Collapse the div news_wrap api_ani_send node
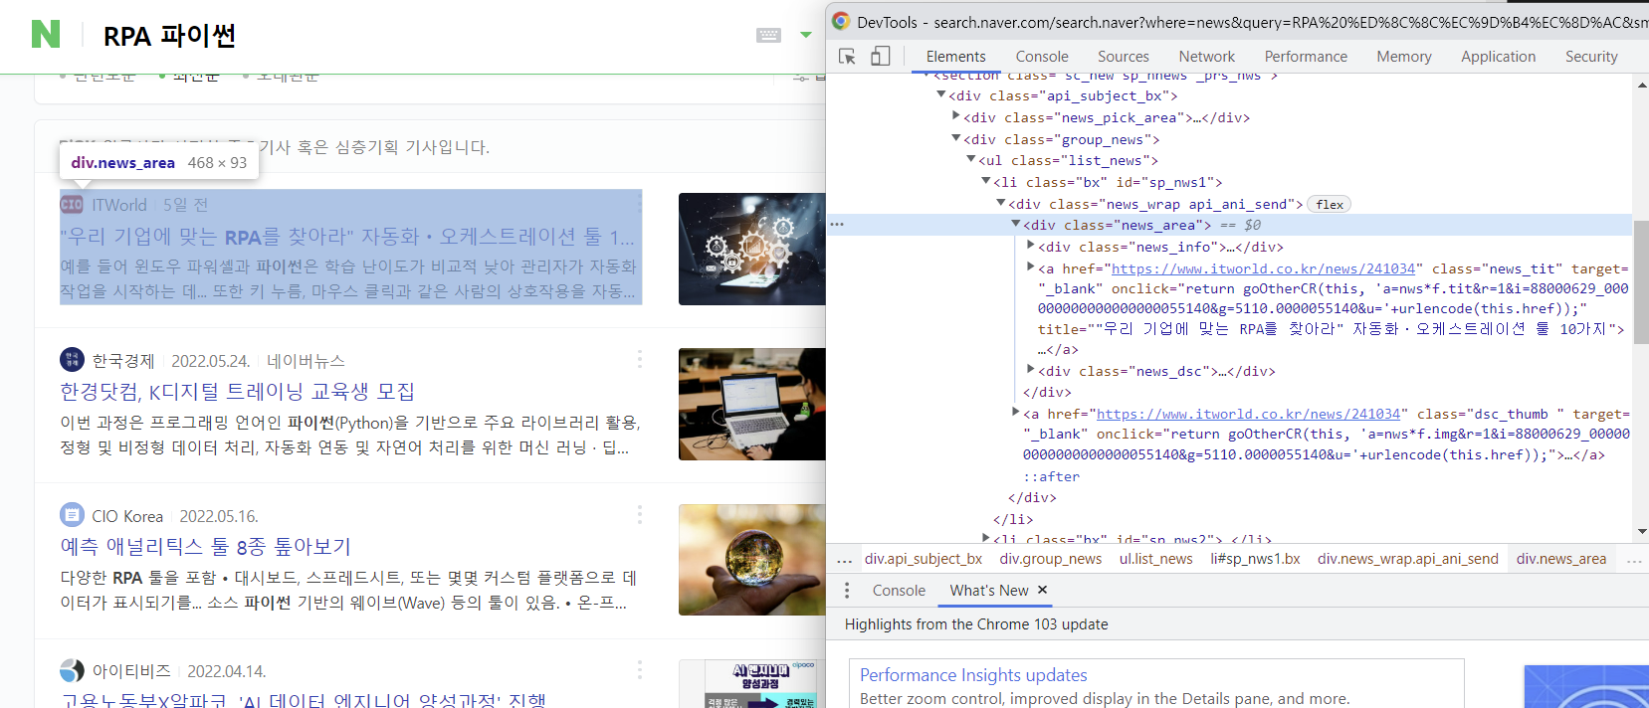This screenshot has width=1649, height=708. coord(1000,203)
